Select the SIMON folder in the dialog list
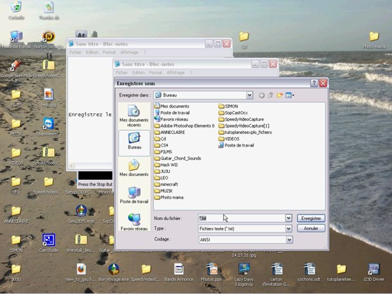 point(228,106)
